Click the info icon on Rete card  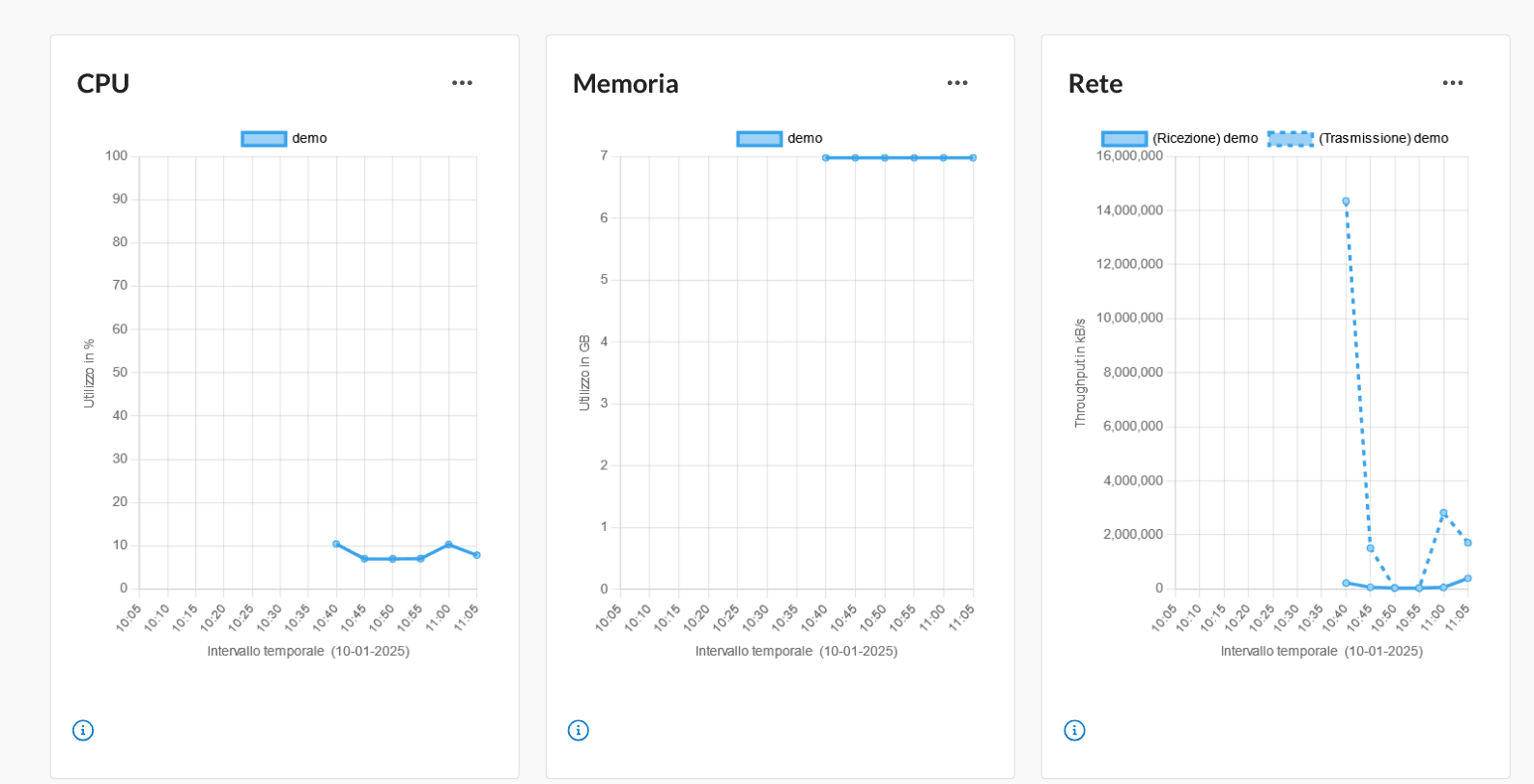(1074, 730)
